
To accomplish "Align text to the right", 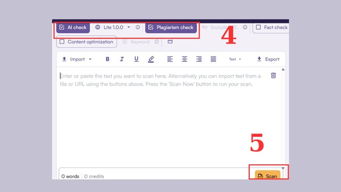I will tap(199, 59).
